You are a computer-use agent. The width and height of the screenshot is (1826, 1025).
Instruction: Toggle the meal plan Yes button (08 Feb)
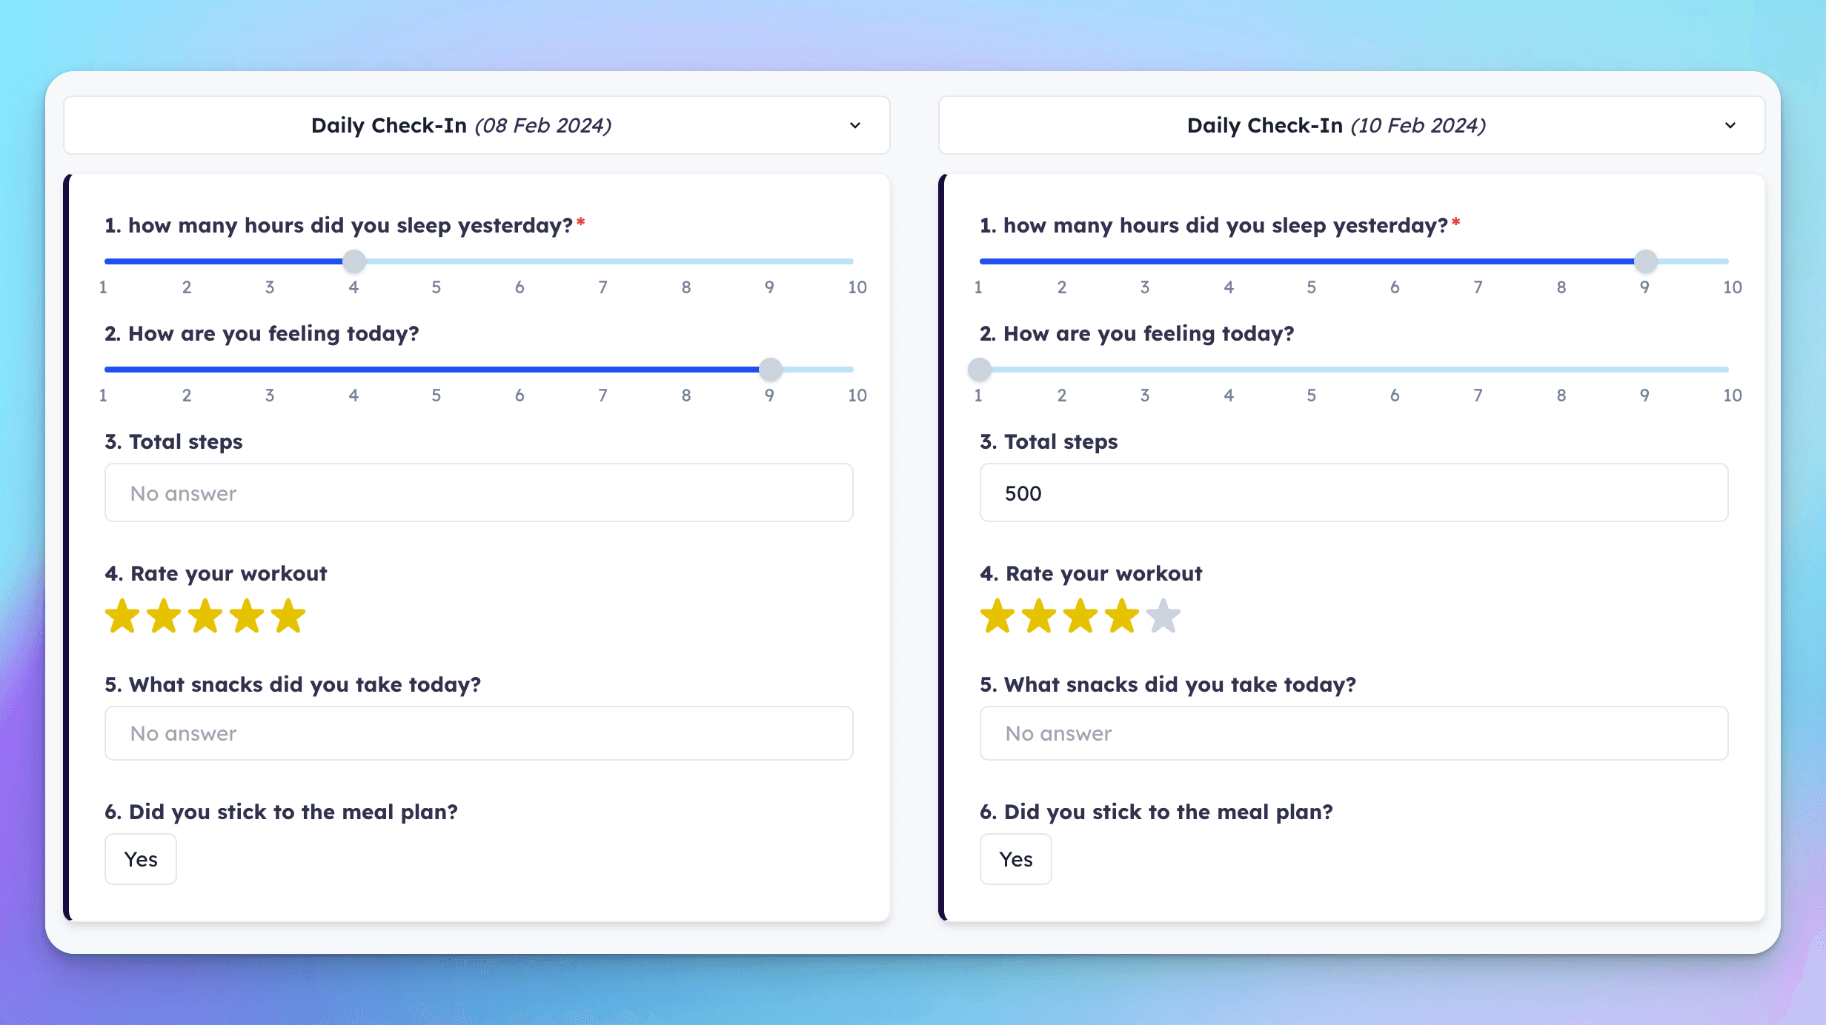coord(141,858)
